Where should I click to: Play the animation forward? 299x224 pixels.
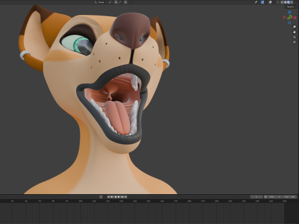pyautogui.click(x=119, y=197)
